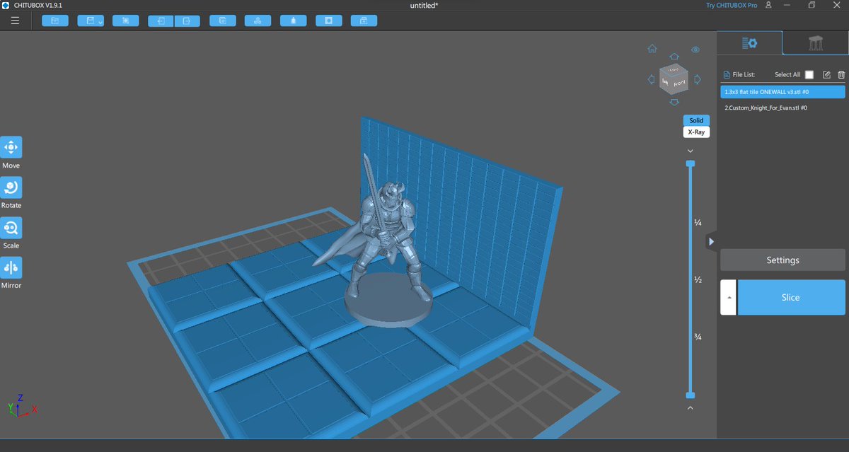Click the down arrow below the view cube
This screenshot has width=849, height=452.
674,103
